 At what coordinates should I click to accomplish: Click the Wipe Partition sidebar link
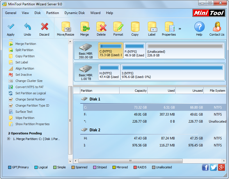25,118
